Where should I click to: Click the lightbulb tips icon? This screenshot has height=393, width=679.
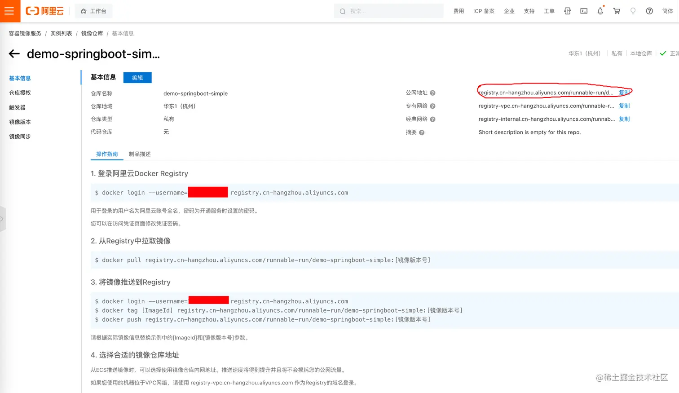click(633, 11)
